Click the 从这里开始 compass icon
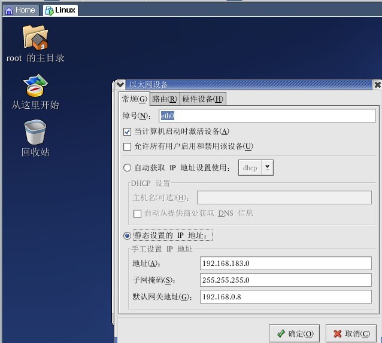Image resolution: width=382 pixels, height=343 pixels. (35, 87)
